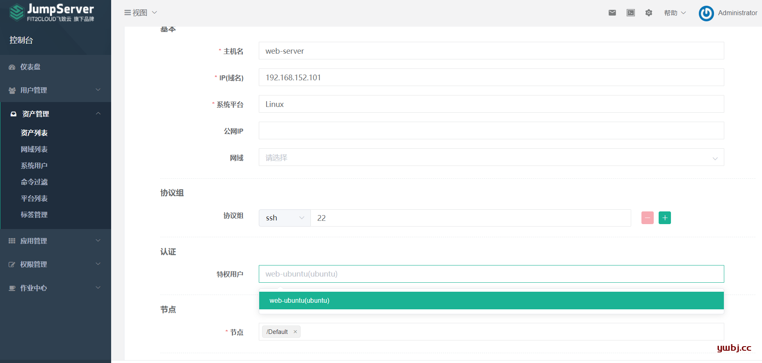762x363 pixels.
Task: Go to 平台列表
Action: pyautogui.click(x=34, y=198)
